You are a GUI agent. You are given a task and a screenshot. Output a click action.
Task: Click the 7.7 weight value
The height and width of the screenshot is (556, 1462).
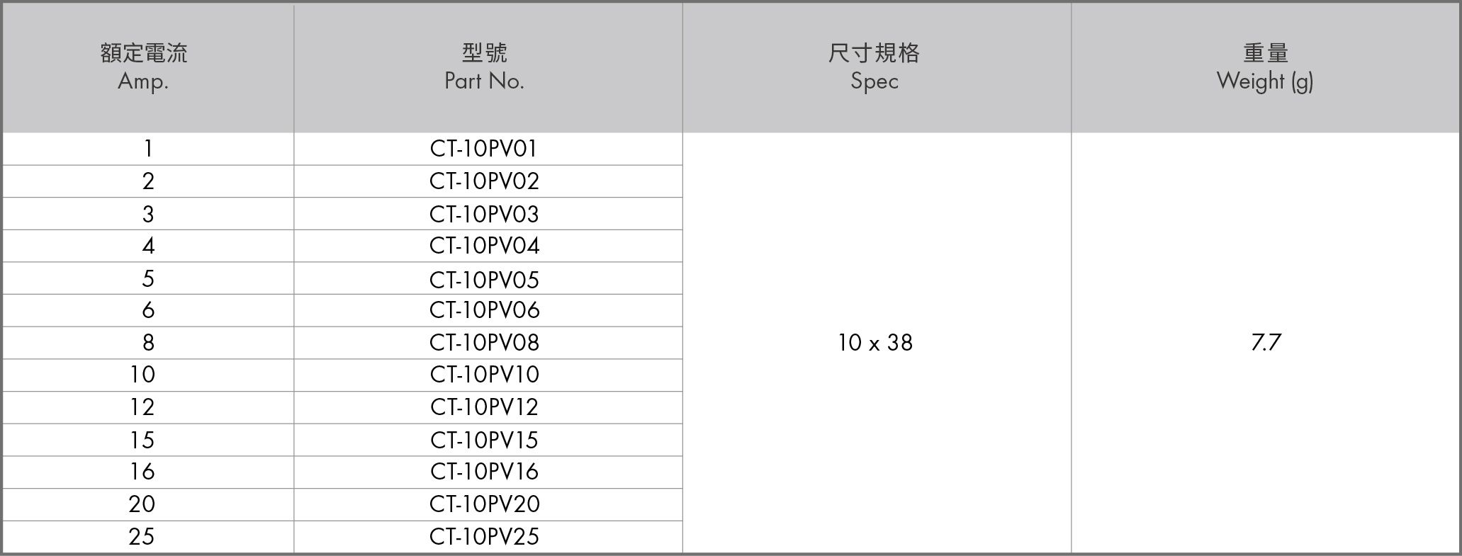(1266, 343)
